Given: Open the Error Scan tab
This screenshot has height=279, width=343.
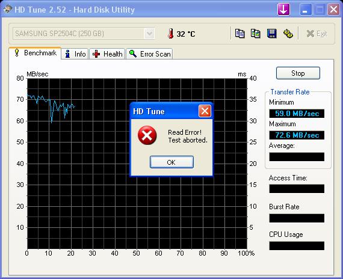Looking at the screenshot, I should click(x=149, y=54).
